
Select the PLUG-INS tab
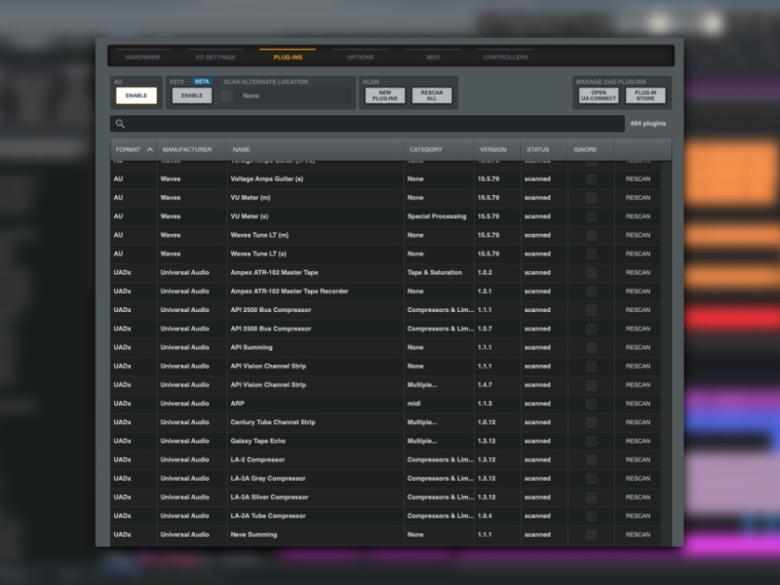click(288, 58)
